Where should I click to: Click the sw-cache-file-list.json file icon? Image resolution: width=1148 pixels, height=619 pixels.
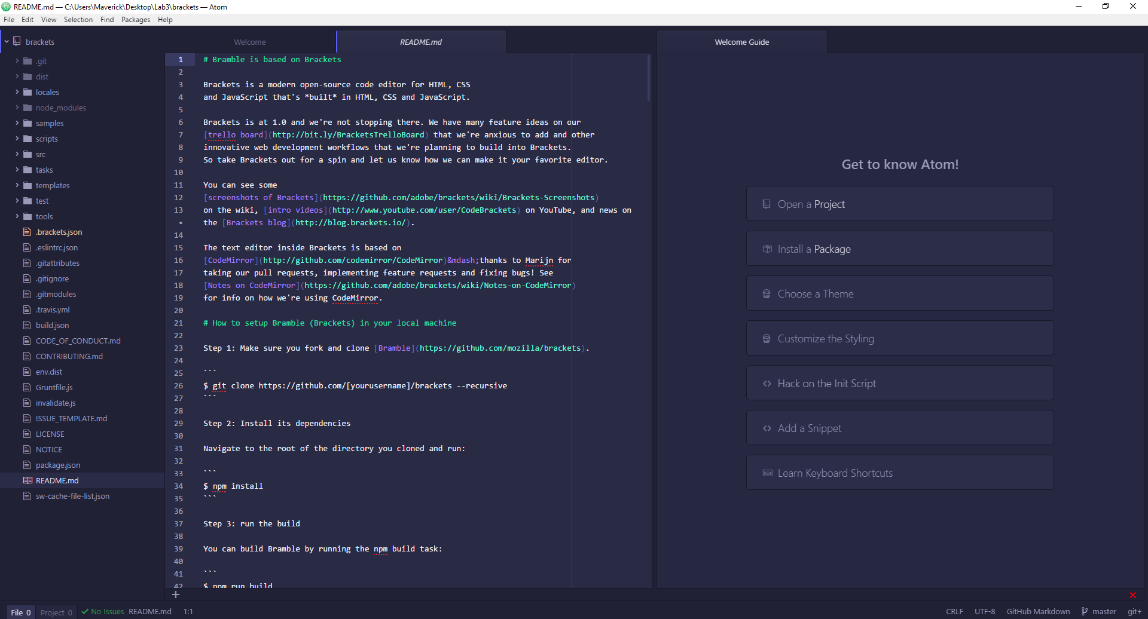coord(27,496)
